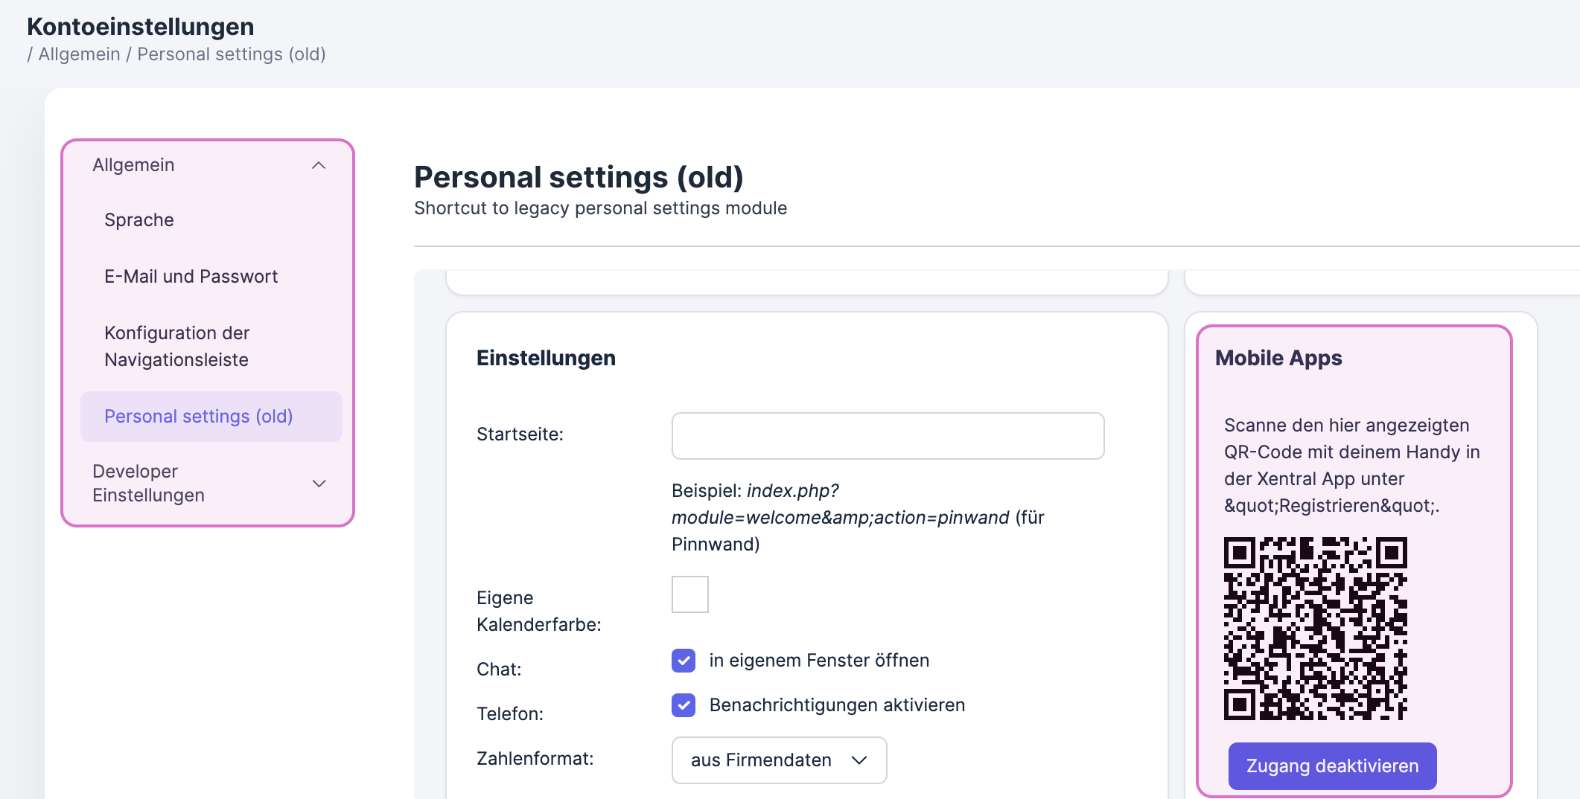
Task: Uncheck the Chat in eigenem Fenster öffnen checkbox
Action: click(x=683, y=661)
